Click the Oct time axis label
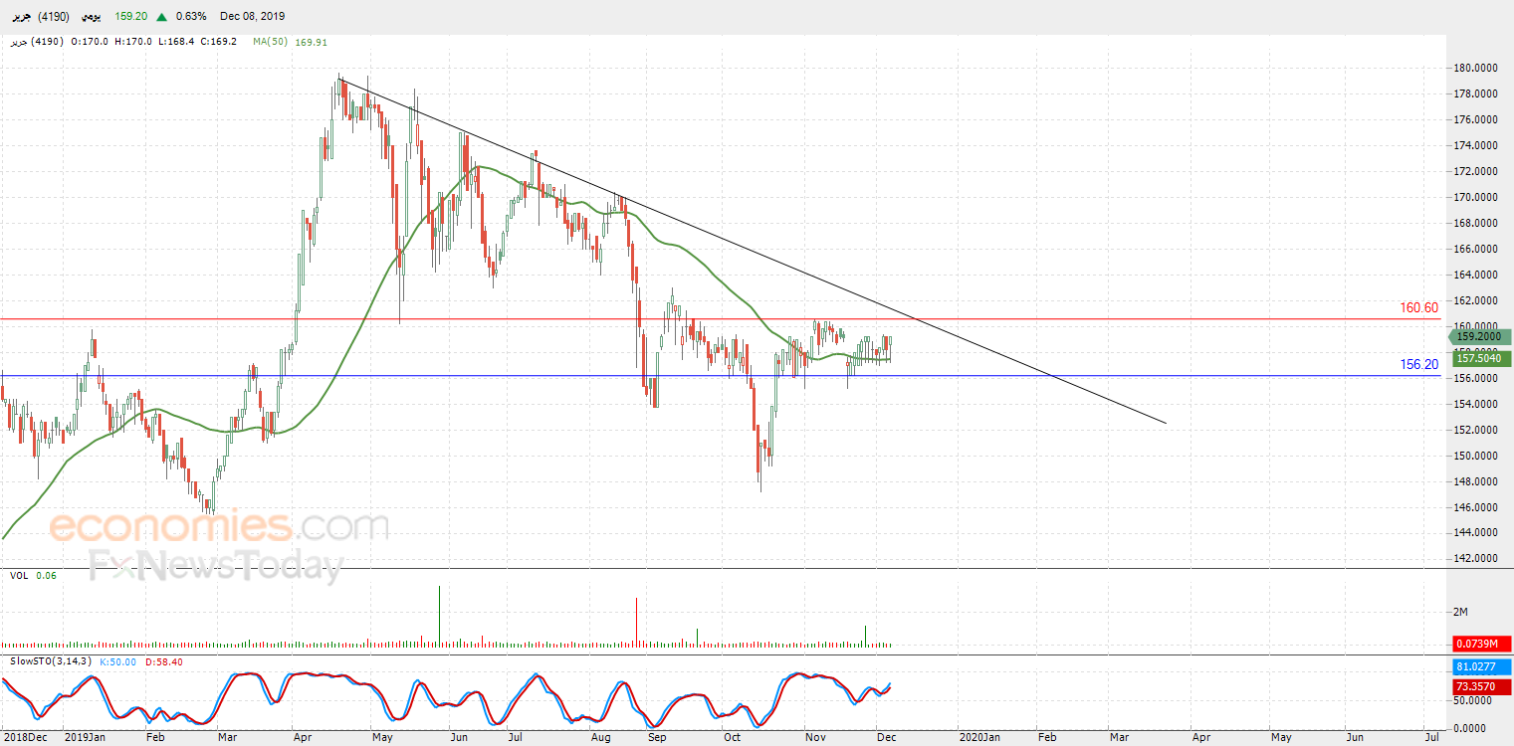The width and height of the screenshot is (1514, 746). coord(734,738)
